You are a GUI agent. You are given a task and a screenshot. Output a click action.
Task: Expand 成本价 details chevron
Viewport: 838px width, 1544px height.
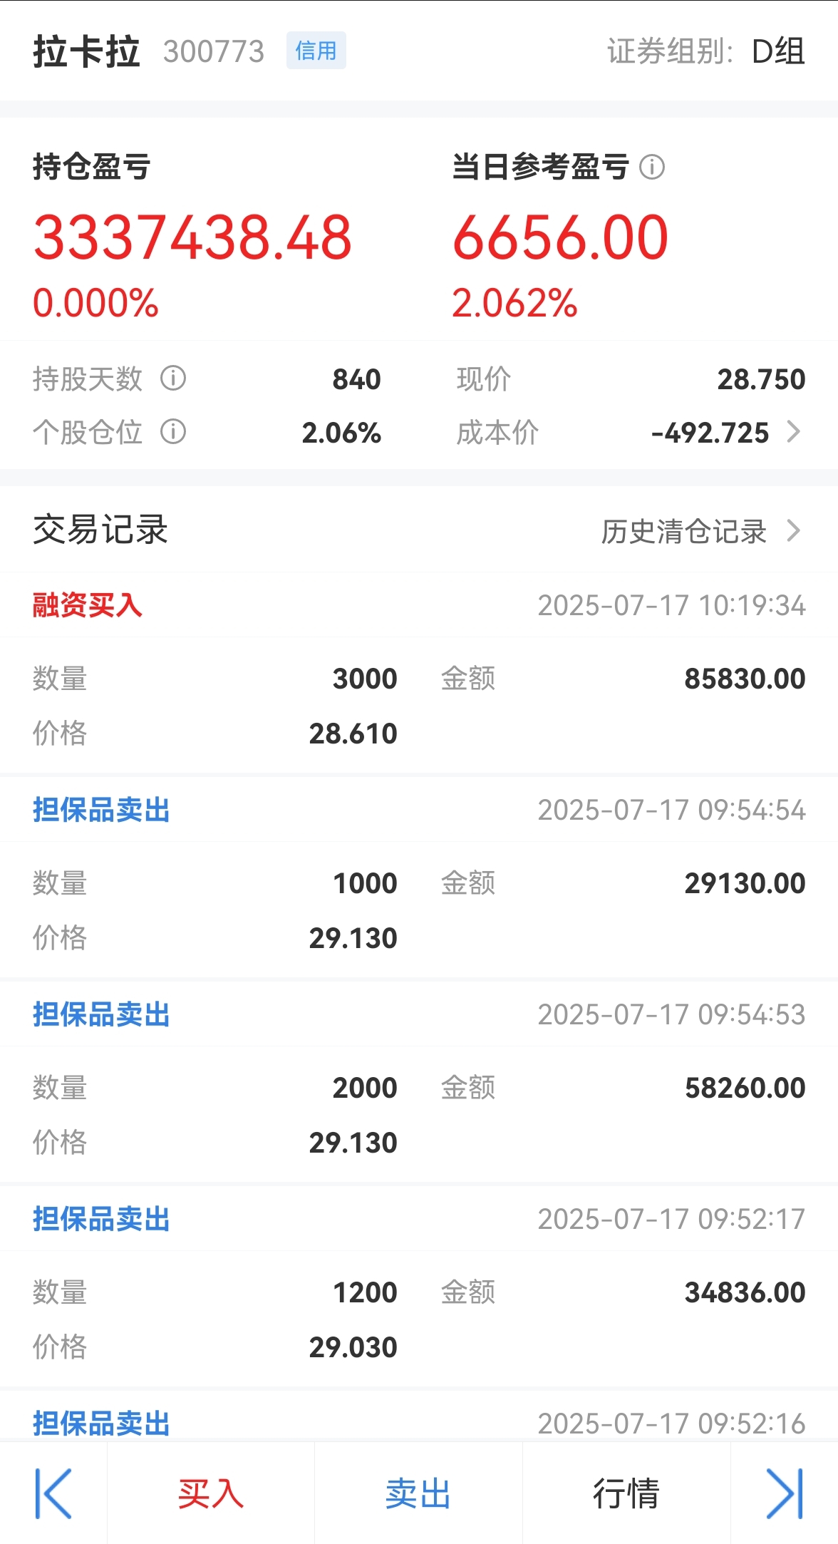[793, 431]
